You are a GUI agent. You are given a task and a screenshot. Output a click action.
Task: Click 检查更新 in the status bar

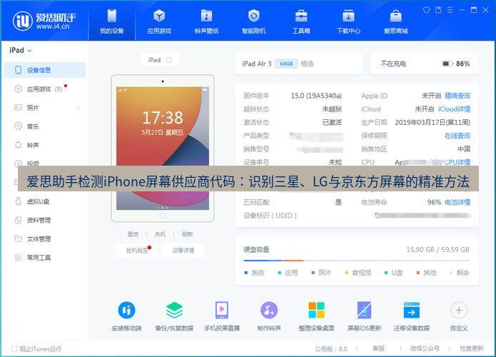coord(472,348)
